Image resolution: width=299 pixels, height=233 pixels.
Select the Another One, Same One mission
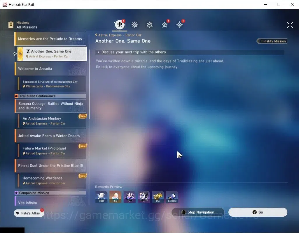(x=52, y=54)
